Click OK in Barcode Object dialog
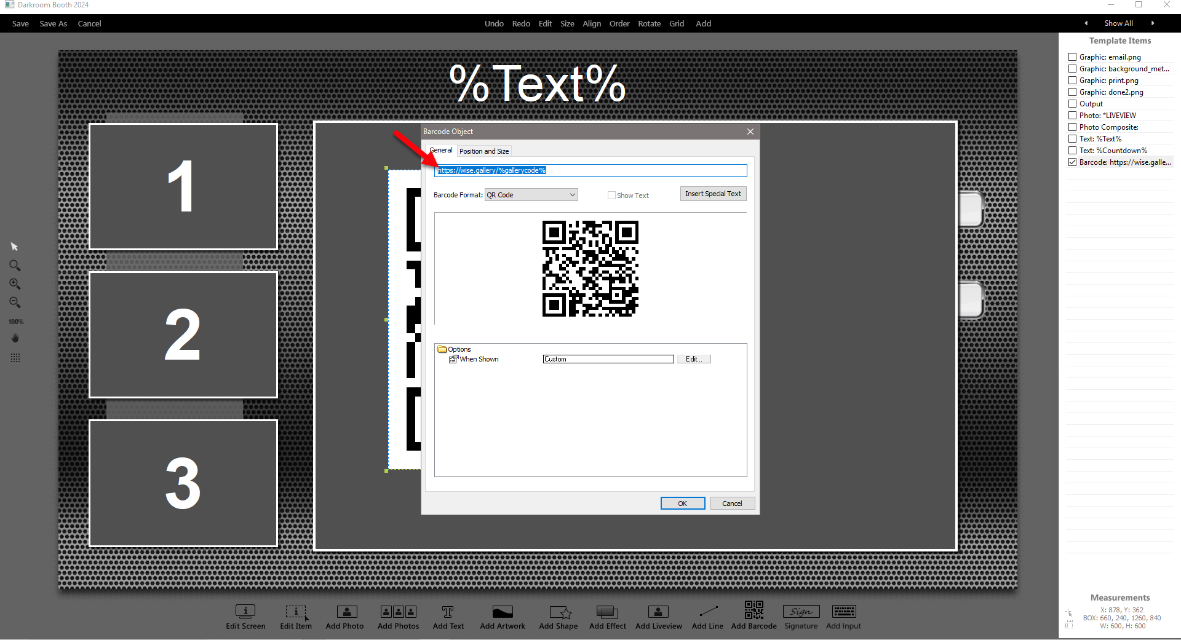Image resolution: width=1181 pixels, height=640 pixels. click(x=683, y=504)
